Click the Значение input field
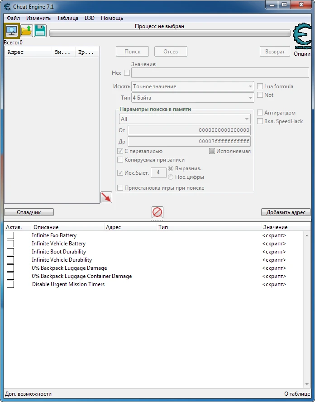The height and width of the screenshot is (402, 315). 220,73
